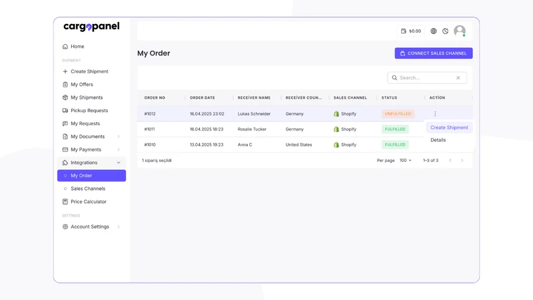
Task: Click receiver name Rosalie Tucker
Action: [252, 129]
